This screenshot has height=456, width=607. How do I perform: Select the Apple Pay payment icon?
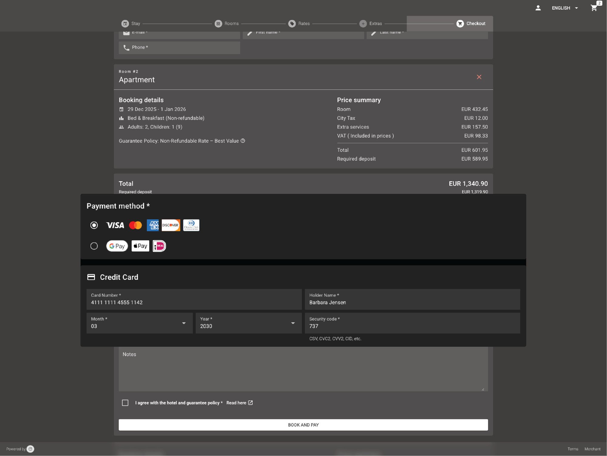(x=140, y=246)
